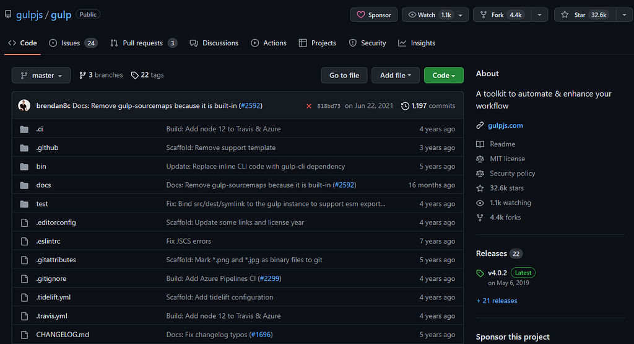
Task: Open the CHANGELOG.md file name
Action: point(63,335)
